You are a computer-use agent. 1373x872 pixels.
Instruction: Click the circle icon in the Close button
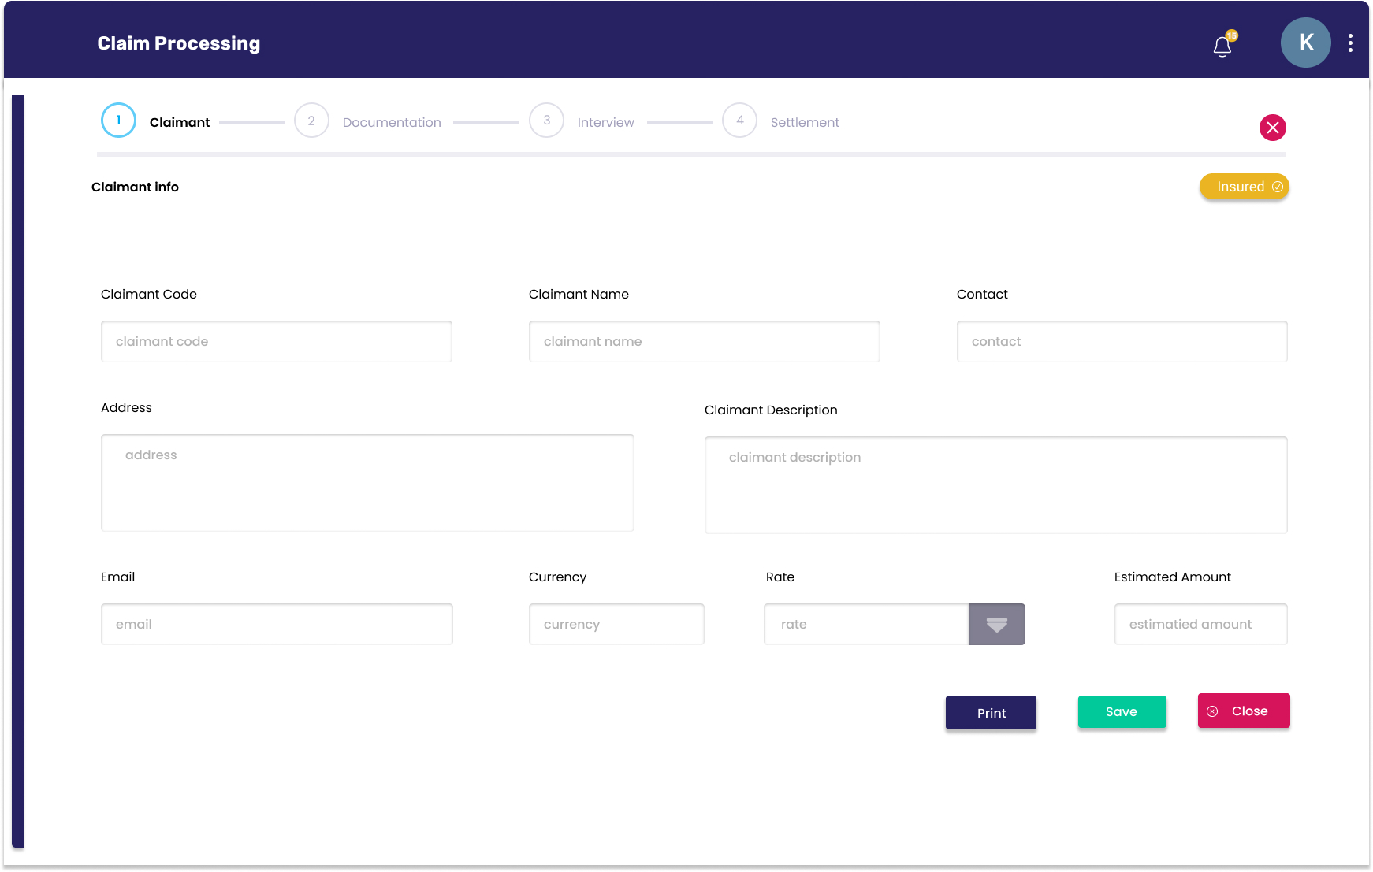pos(1212,711)
